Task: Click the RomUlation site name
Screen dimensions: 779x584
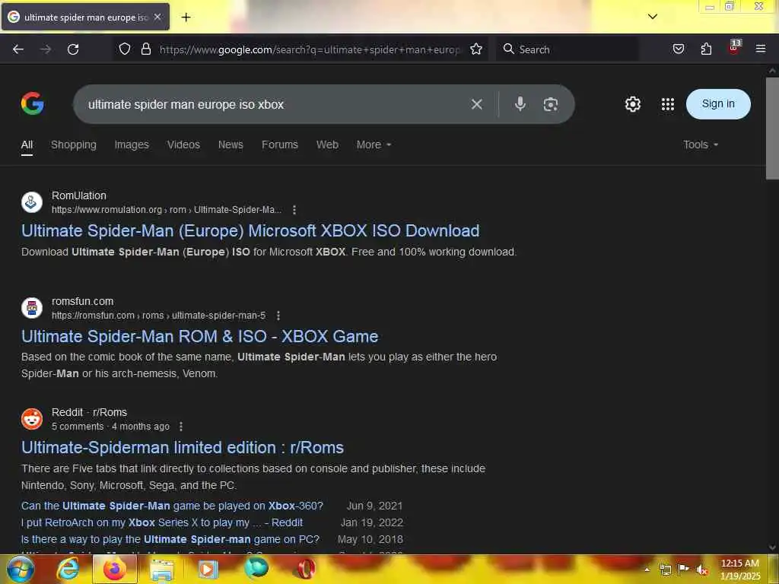Action: tap(79, 195)
